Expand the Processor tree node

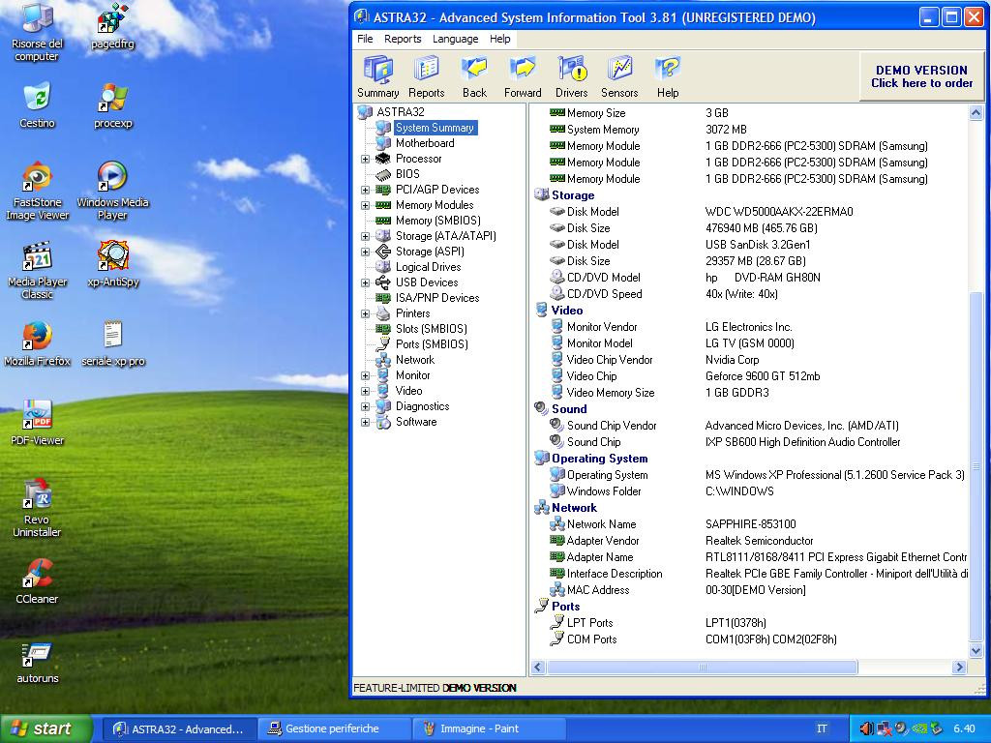[366, 159]
